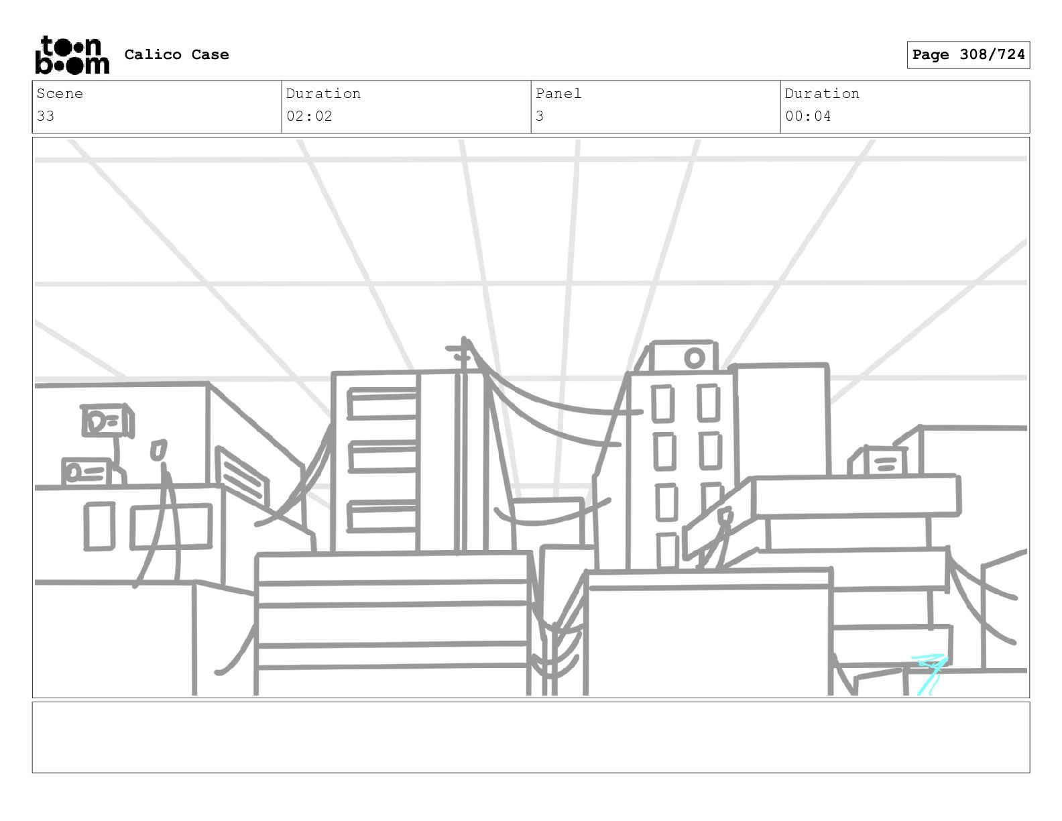1062x821 pixels.
Task: Click the circular vent atop the tall building
Action: point(695,358)
